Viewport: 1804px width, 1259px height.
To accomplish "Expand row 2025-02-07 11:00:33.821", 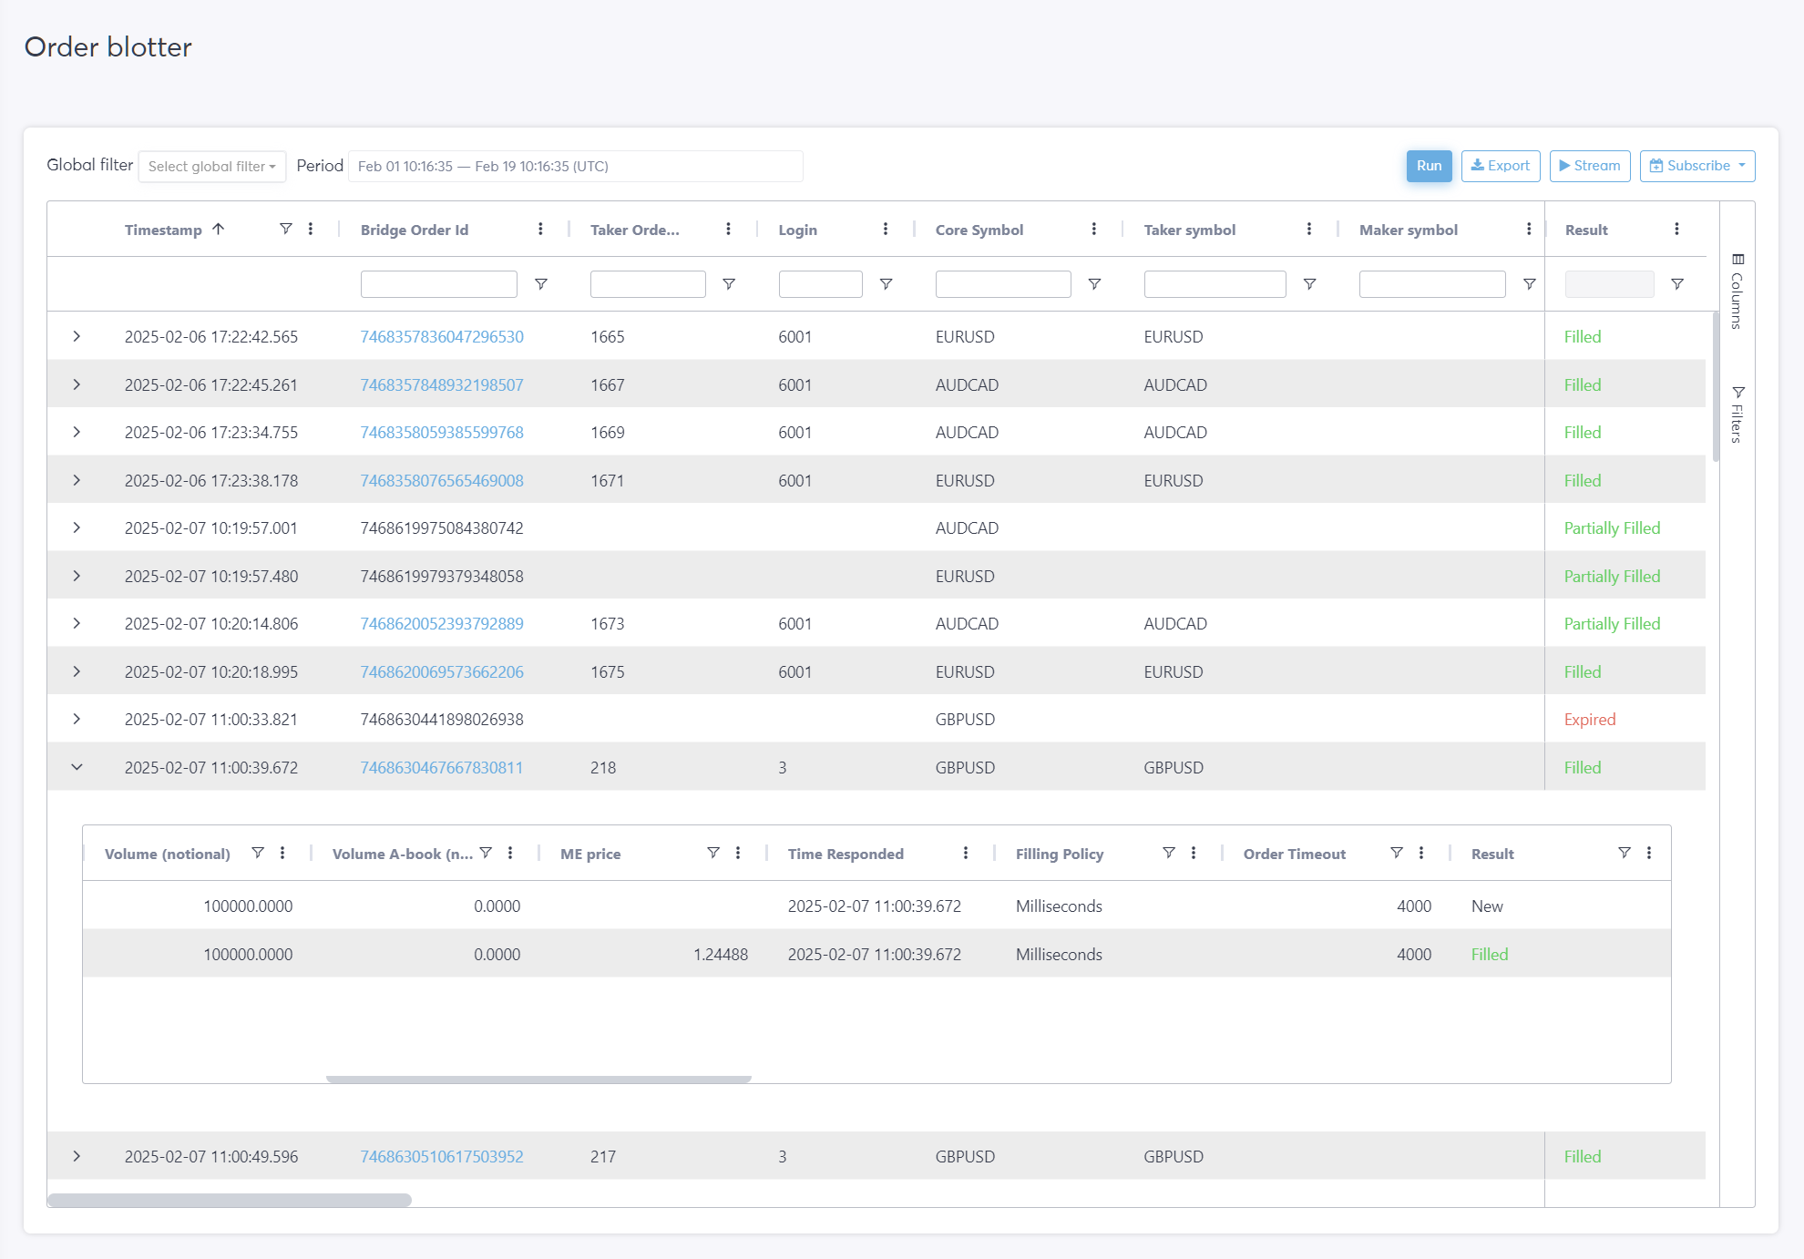I will 77,719.
